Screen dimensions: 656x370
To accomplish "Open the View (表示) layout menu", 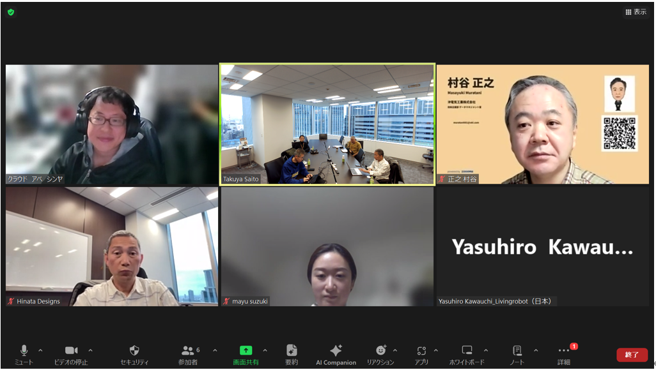I will pyautogui.click(x=636, y=12).
